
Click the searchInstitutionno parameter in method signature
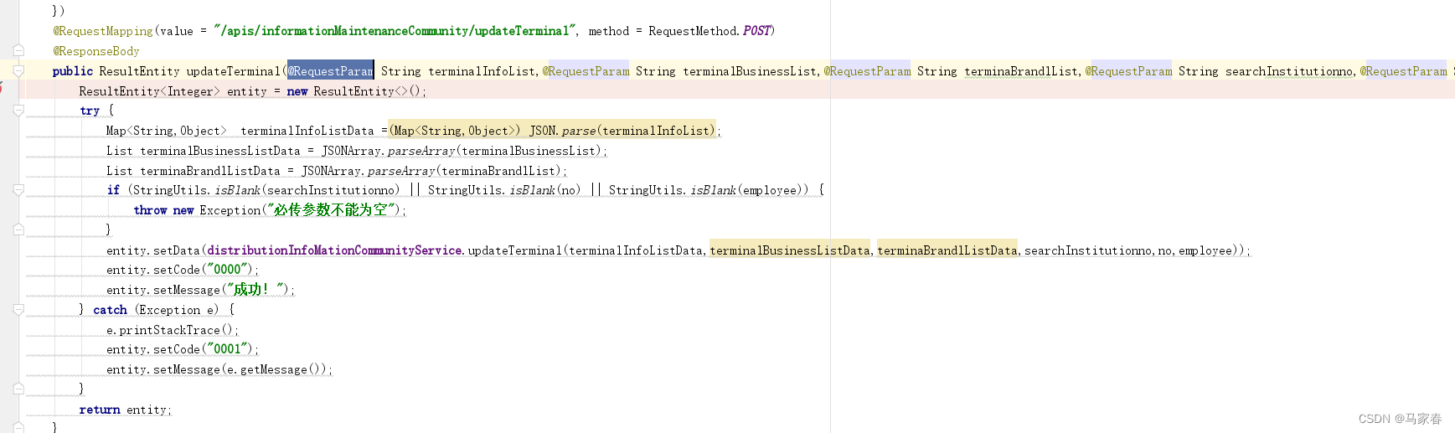(x=1289, y=71)
